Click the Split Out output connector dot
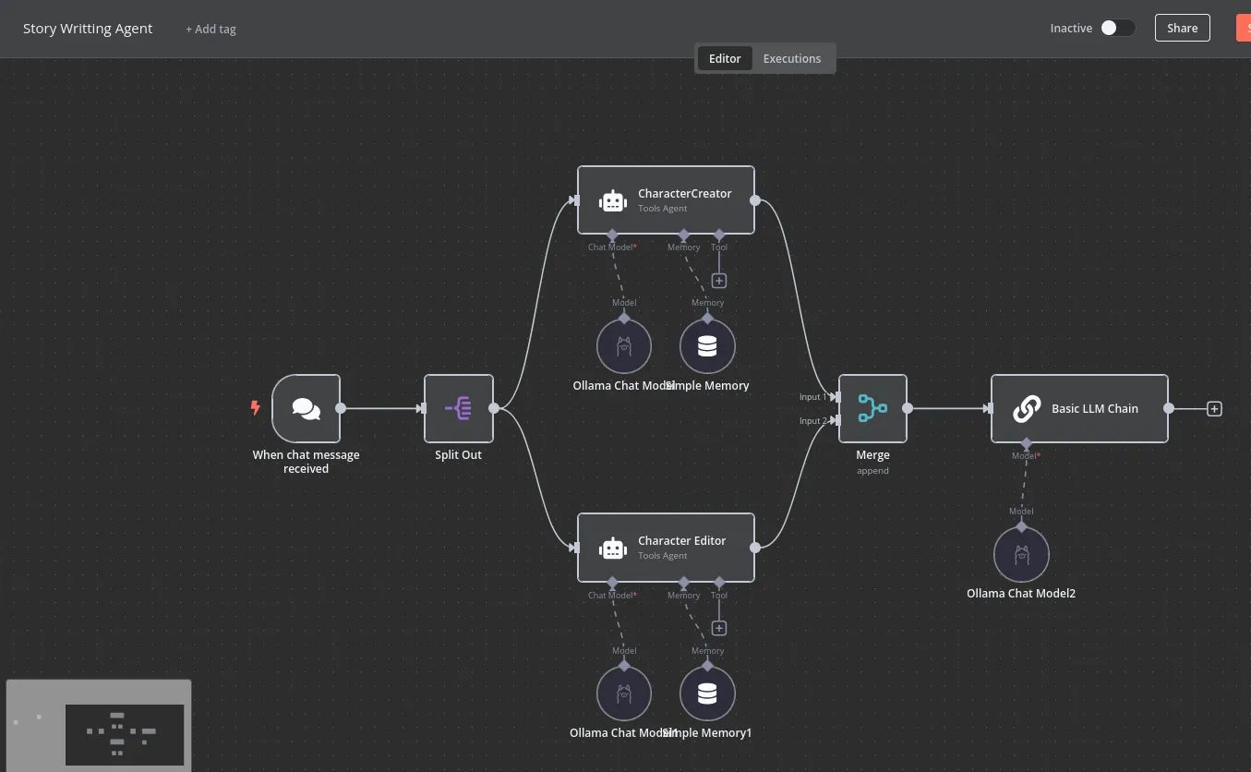The height and width of the screenshot is (772, 1251). (494, 408)
